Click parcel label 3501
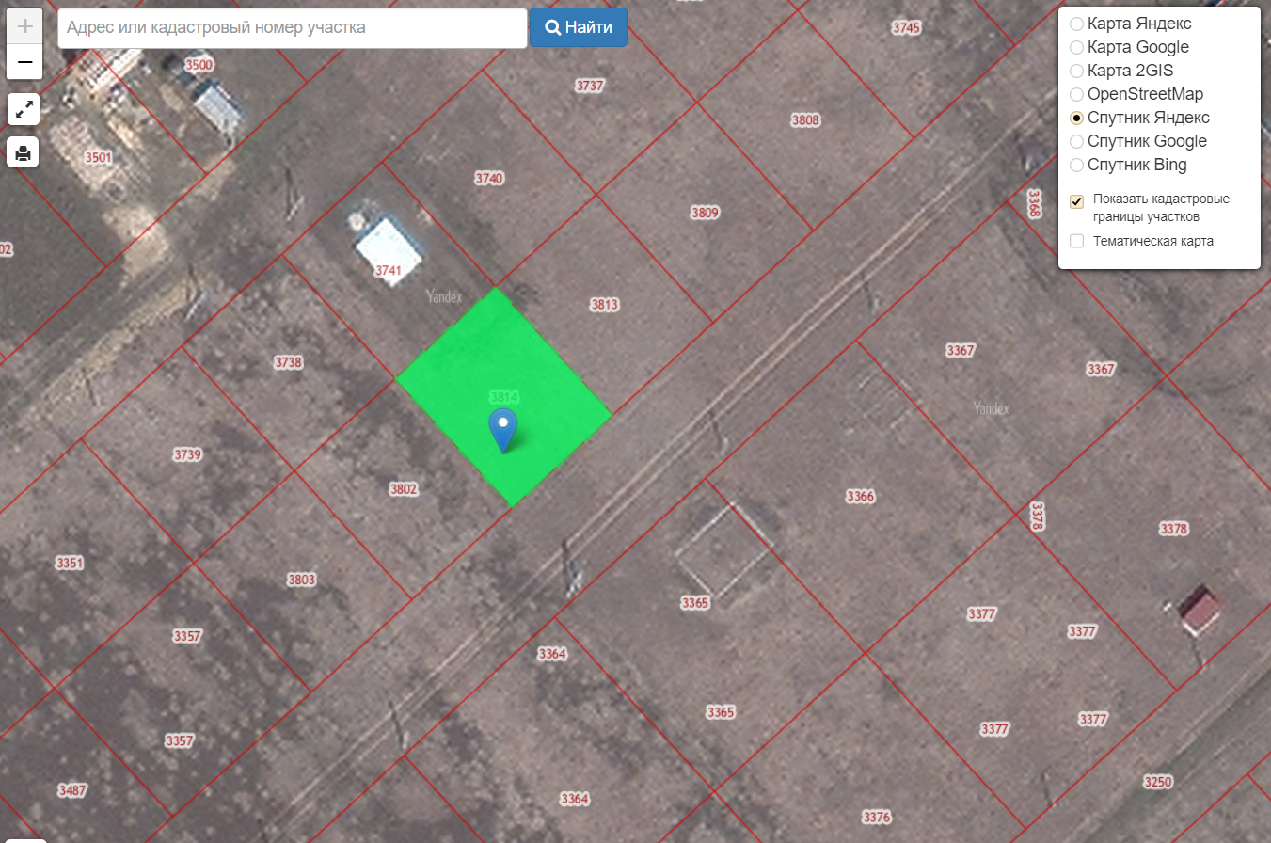This screenshot has width=1271, height=843. click(98, 157)
